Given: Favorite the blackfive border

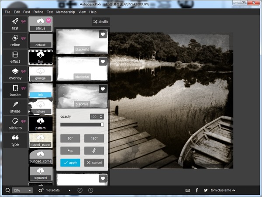Looking at the screenshot, I should [103, 89].
